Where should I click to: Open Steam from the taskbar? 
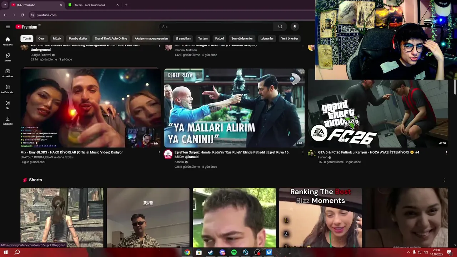(x=211, y=252)
